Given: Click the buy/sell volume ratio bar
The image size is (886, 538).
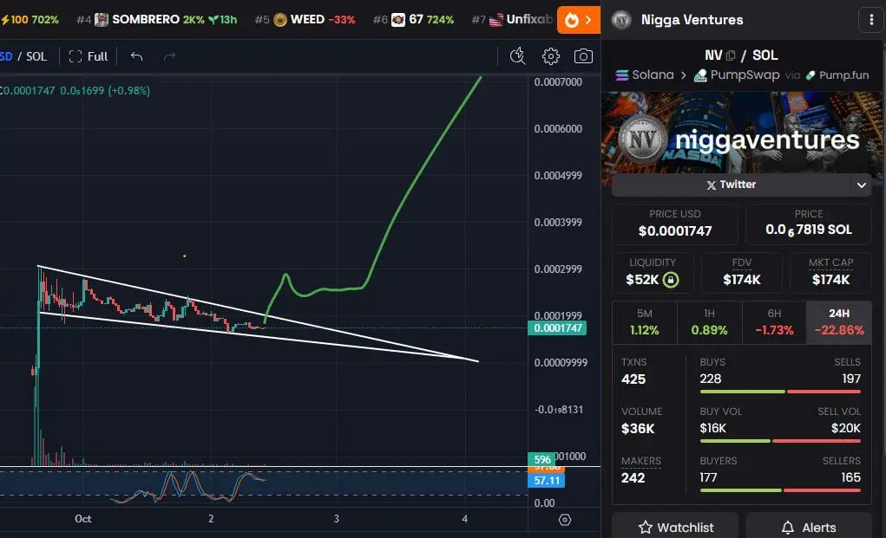Looking at the screenshot, I should (x=780, y=441).
